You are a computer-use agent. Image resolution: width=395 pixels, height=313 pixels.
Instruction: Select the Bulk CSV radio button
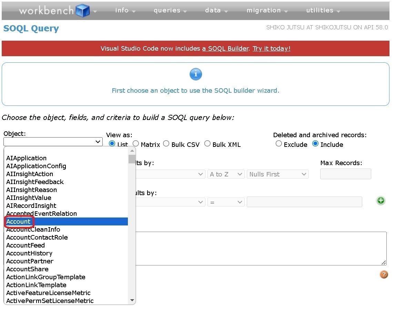click(x=166, y=144)
